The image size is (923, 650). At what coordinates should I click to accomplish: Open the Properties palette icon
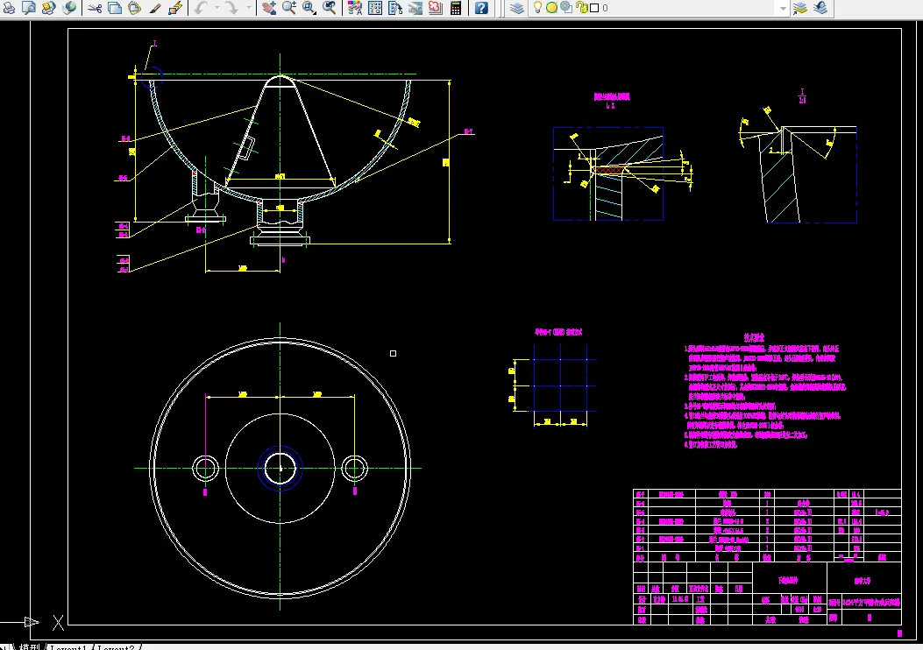coord(354,8)
